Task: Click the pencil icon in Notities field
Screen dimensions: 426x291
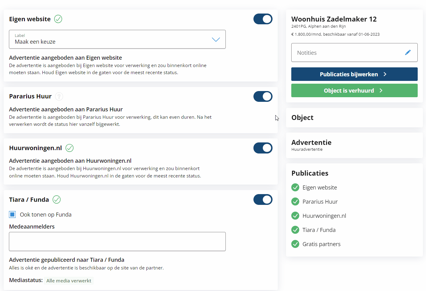Action: pyautogui.click(x=408, y=53)
